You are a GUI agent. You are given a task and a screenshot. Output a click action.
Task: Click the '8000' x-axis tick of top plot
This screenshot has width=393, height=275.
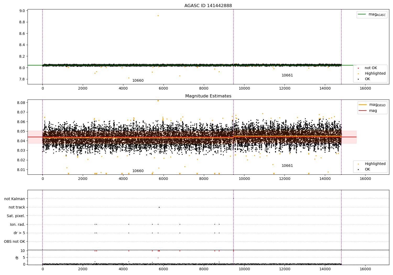(204, 89)
